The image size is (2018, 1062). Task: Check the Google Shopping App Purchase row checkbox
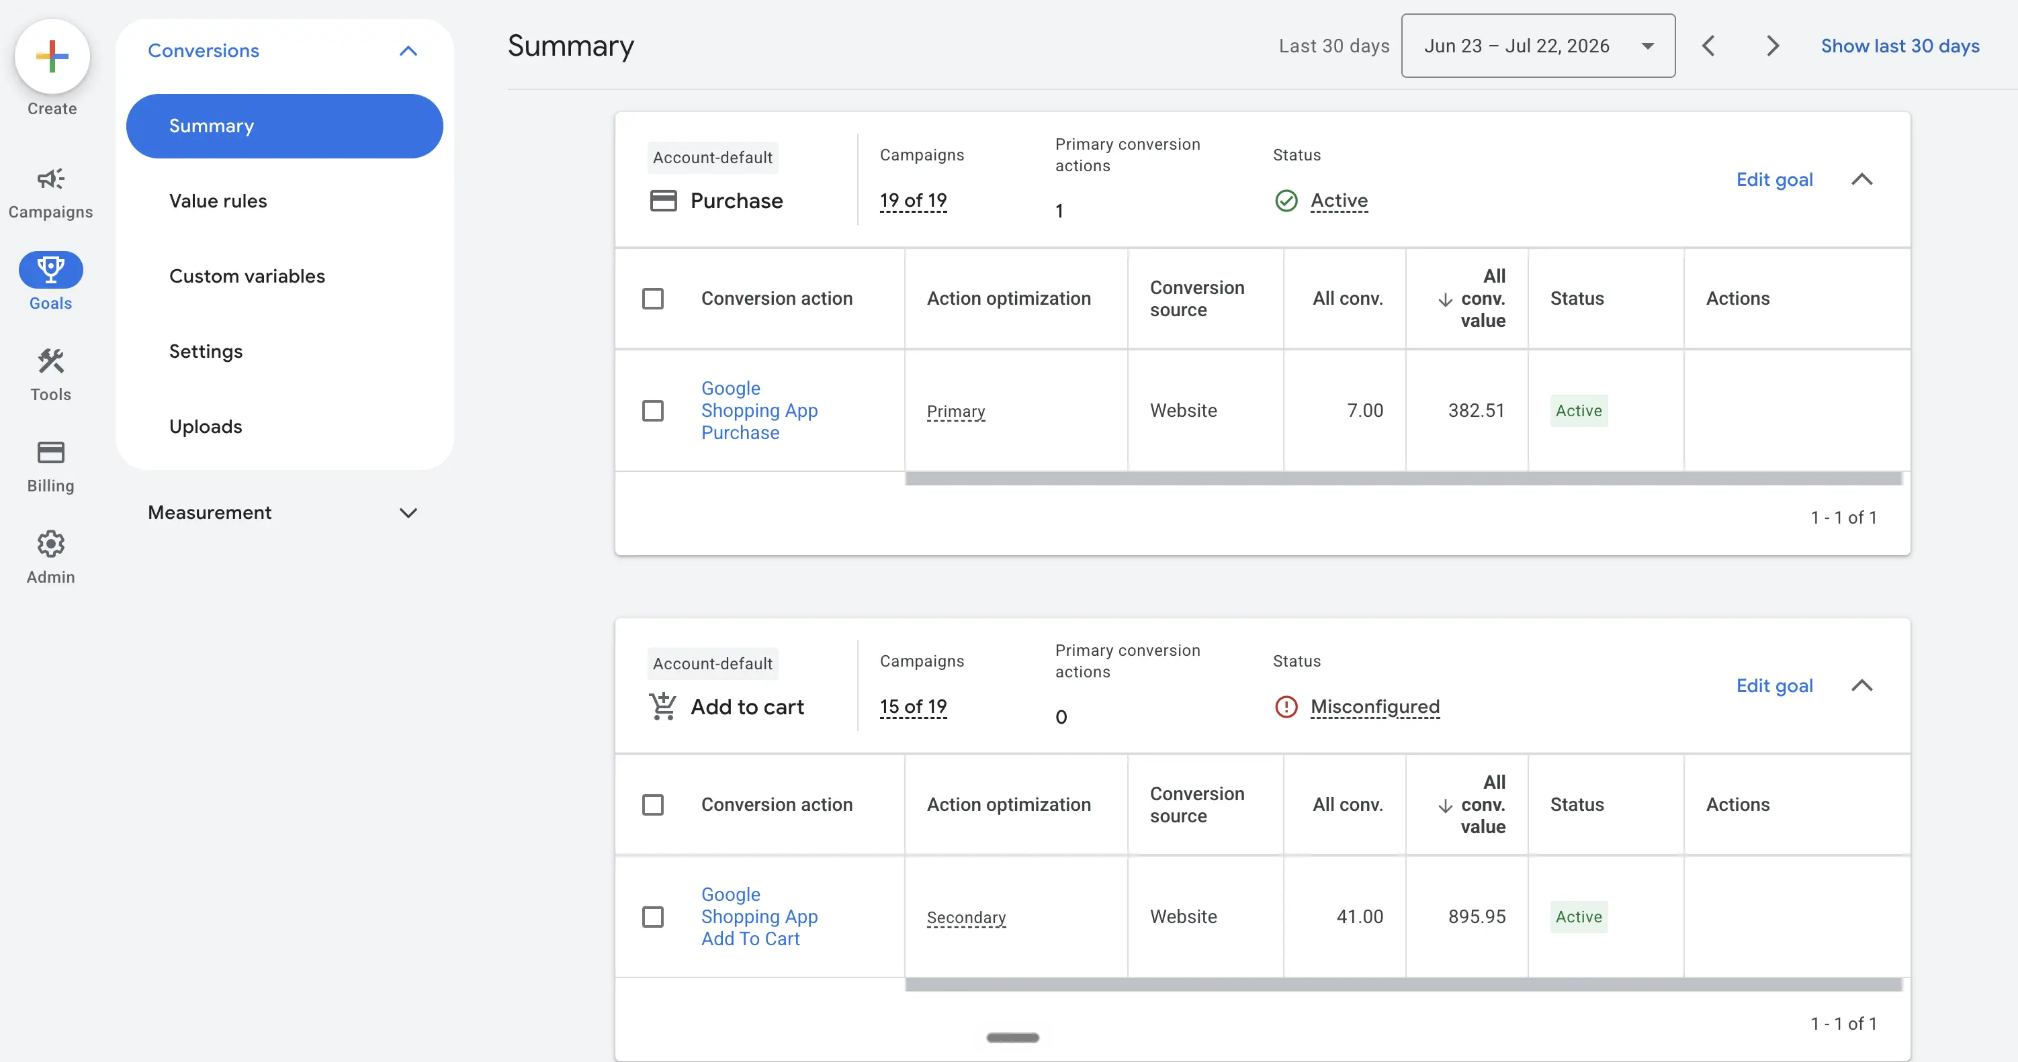tap(652, 411)
